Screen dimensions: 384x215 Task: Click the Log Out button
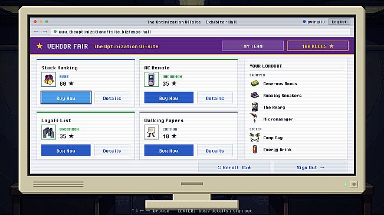coord(339,22)
